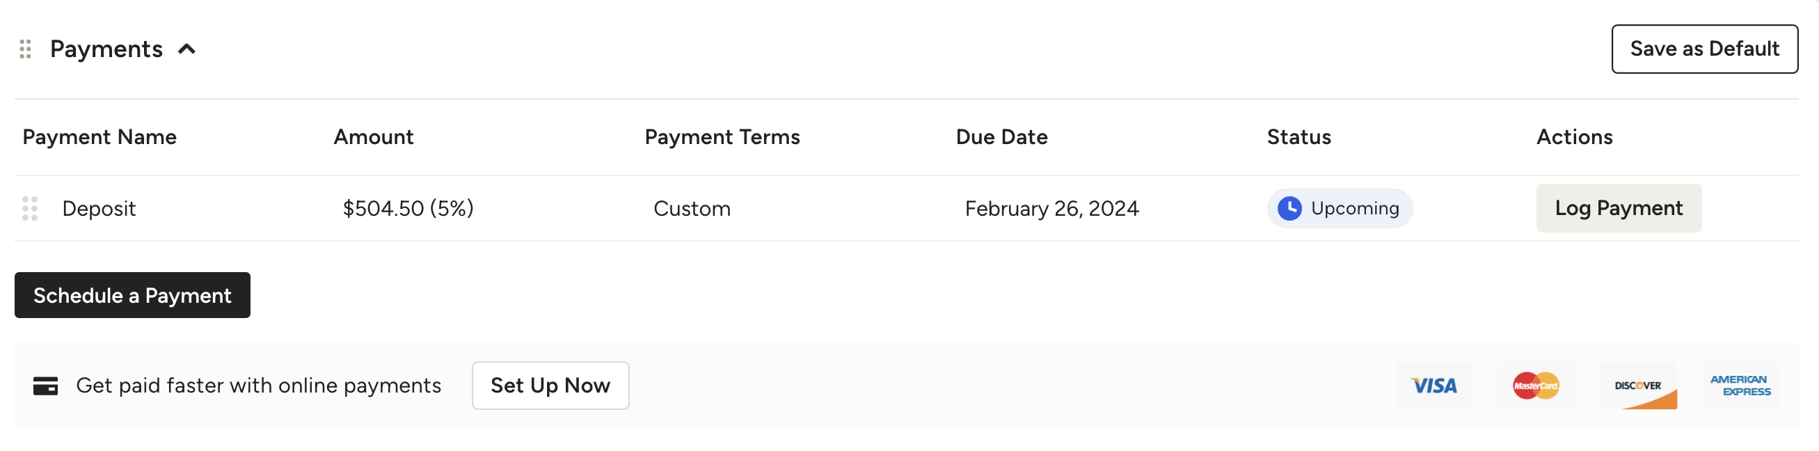This screenshot has height=451, width=1819.
Task: Click the American Express logo
Action: (1740, 386)
